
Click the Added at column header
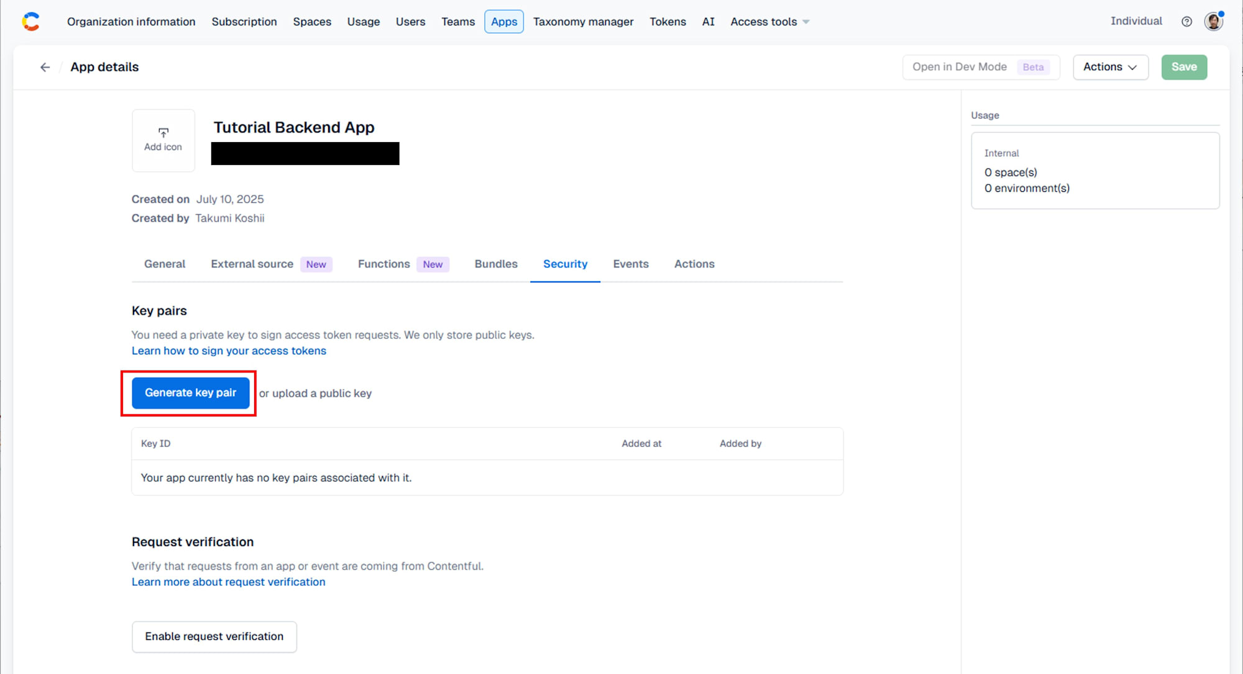(641, 444)
